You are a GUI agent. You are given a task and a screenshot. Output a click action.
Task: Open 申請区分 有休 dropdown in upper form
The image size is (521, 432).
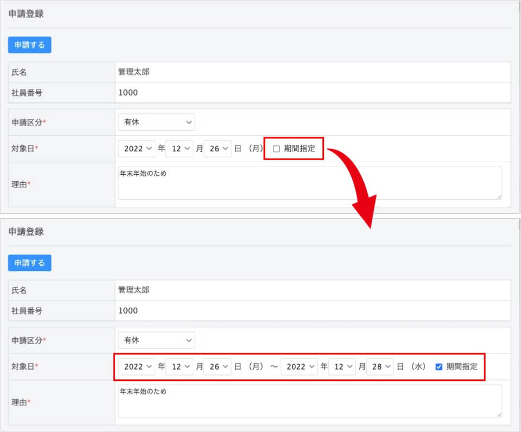pos(156,123)
